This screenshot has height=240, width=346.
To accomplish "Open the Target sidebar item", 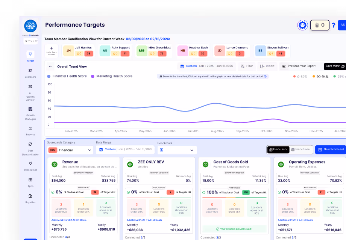I will 30,56.
